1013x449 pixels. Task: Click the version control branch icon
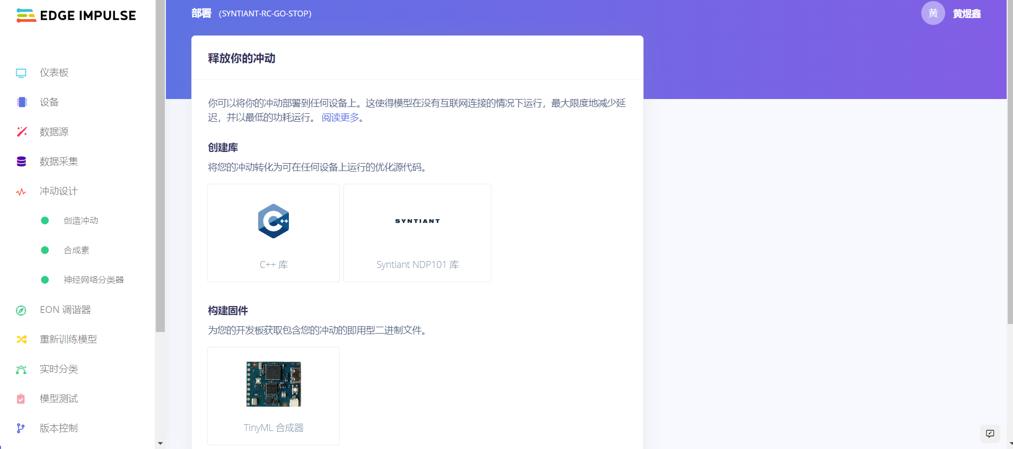[21, 428]
